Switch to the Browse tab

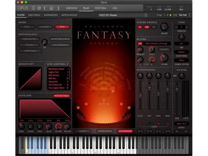tap(72, 8)
